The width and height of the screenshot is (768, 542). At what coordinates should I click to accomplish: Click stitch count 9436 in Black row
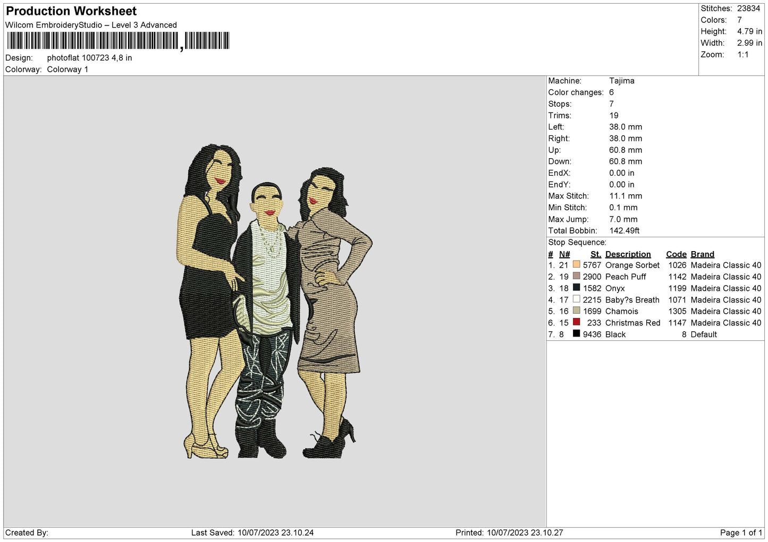click(x=592, y=335)
